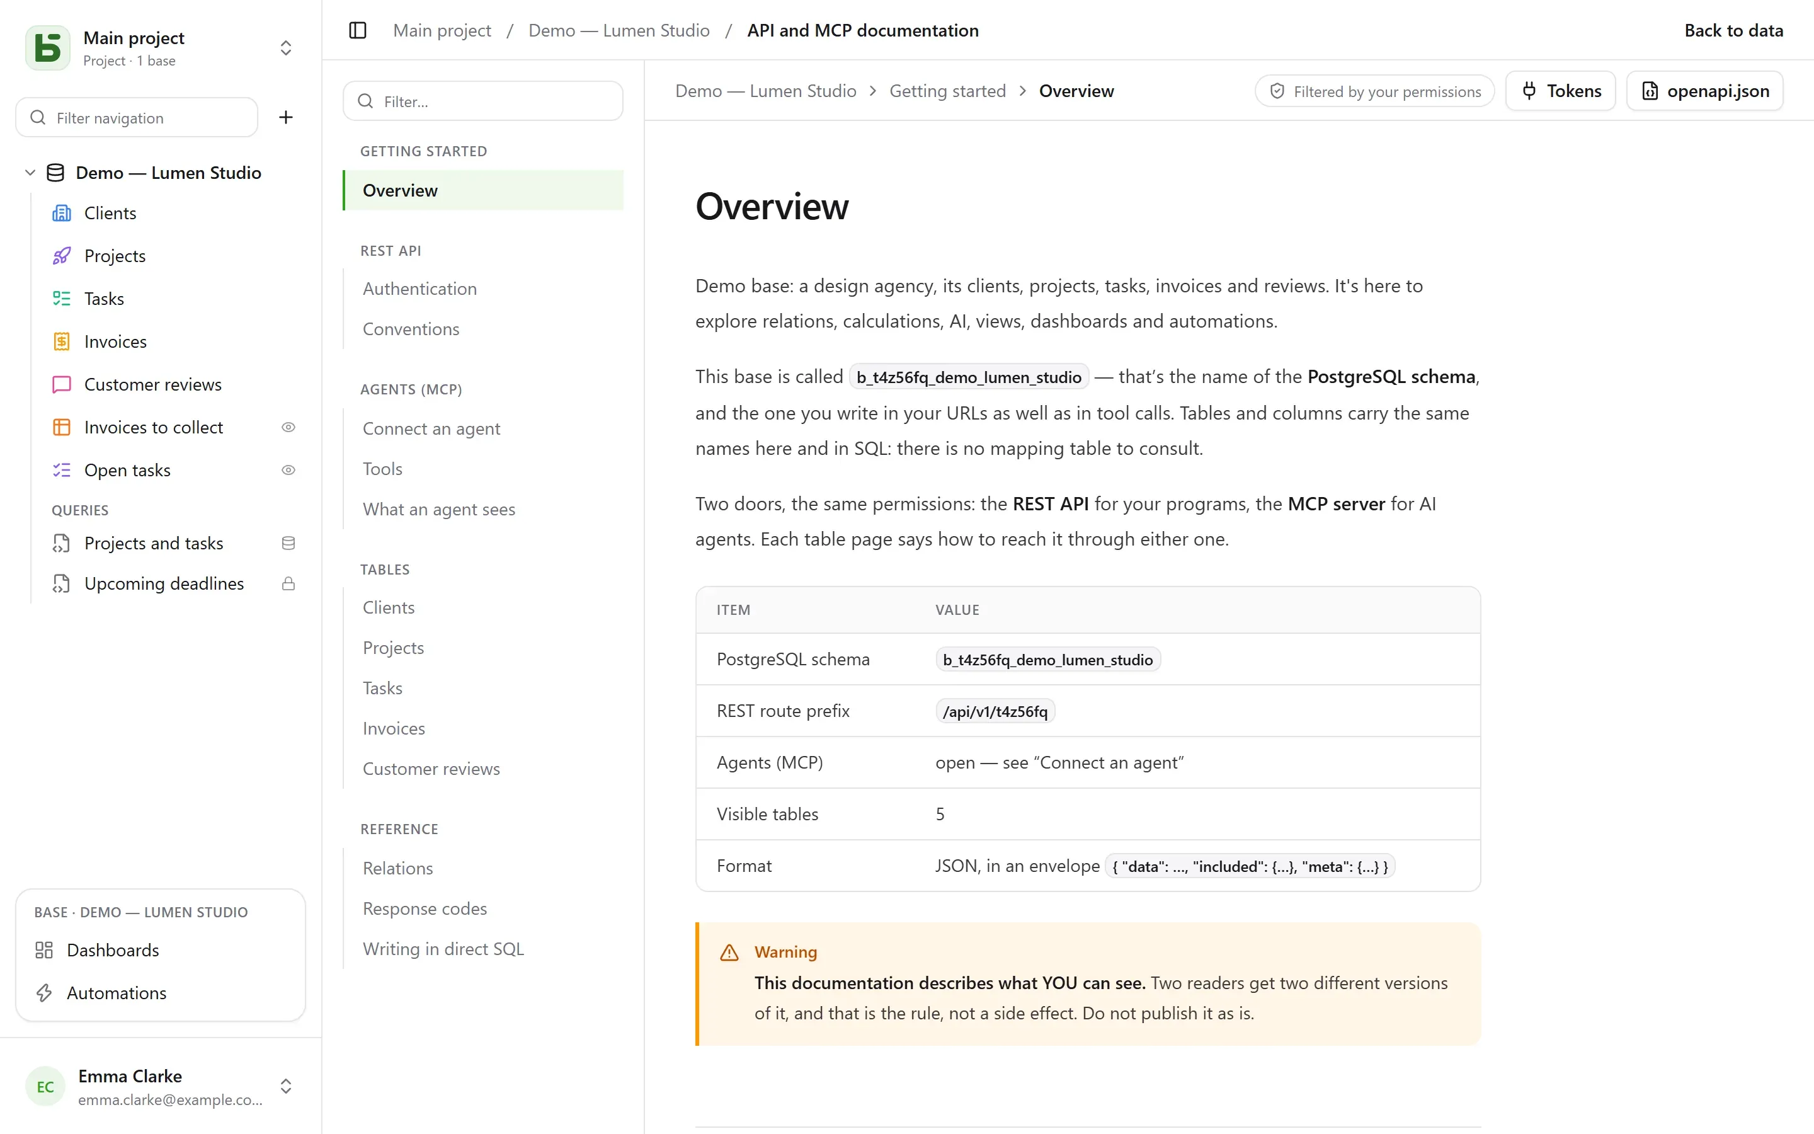Click the lock icon on Upcoming deadlines
This screenshot has width=1814, height=1134.
288,583
